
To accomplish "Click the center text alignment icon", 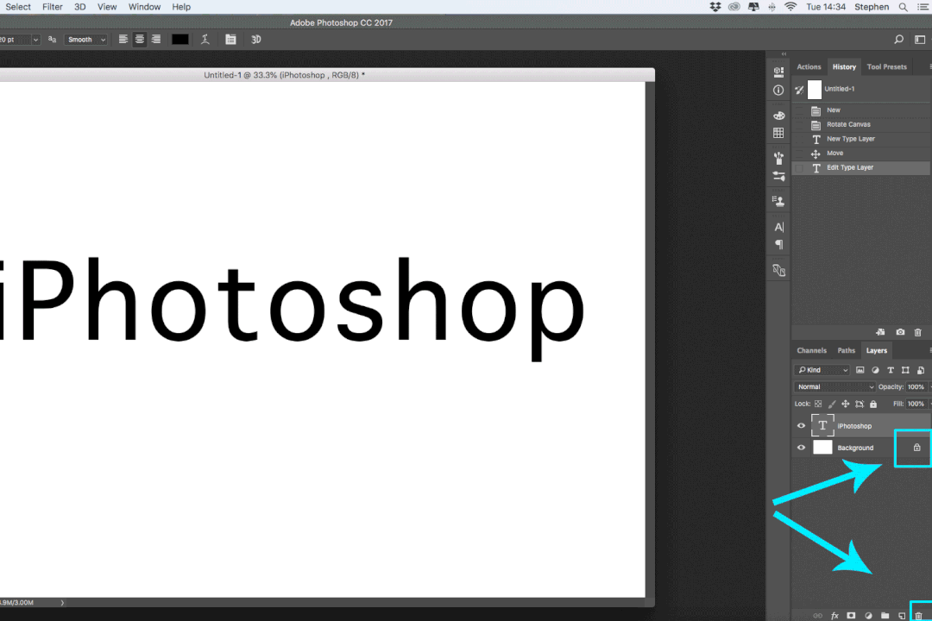I will click(x=140, y=39).
